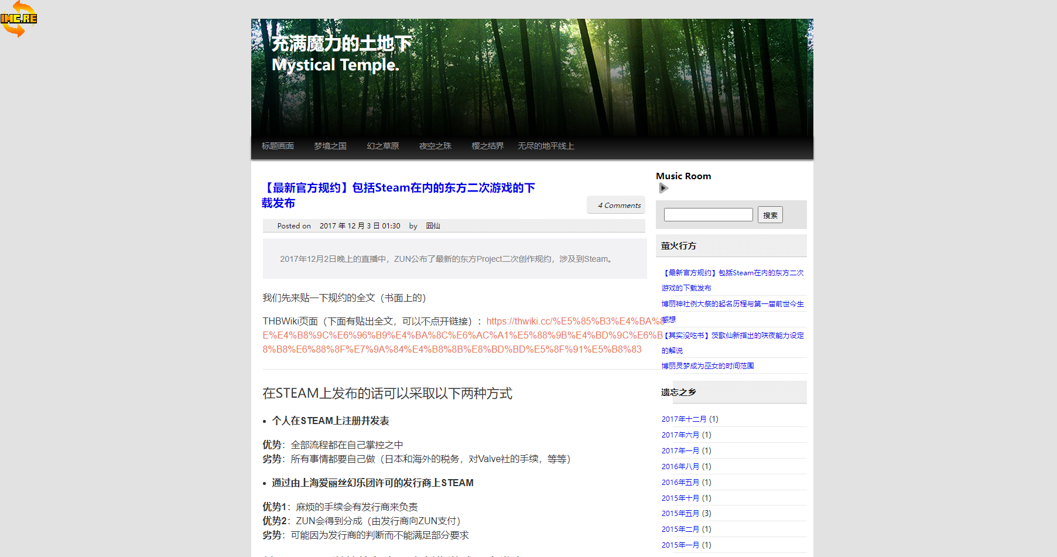Viewport: 1057px width, 557px height.
Task: Click the sidebar search input field
Action: coord(708,215)
